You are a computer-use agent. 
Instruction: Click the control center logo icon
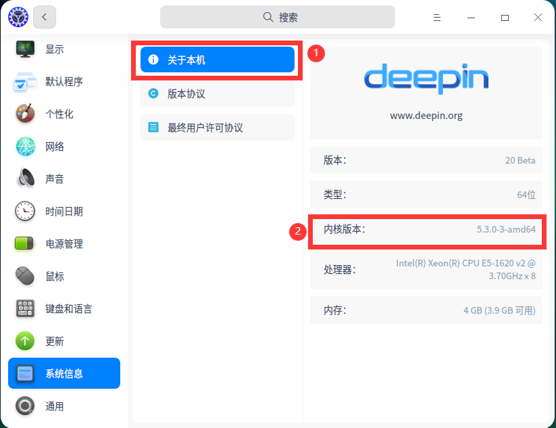(18, 17)
